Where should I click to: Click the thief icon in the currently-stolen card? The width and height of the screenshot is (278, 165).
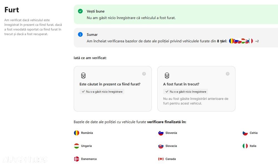(83, 75)
